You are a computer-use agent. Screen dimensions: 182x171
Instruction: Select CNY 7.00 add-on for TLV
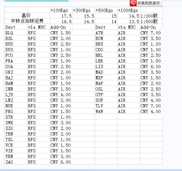(x=151, y=106)
